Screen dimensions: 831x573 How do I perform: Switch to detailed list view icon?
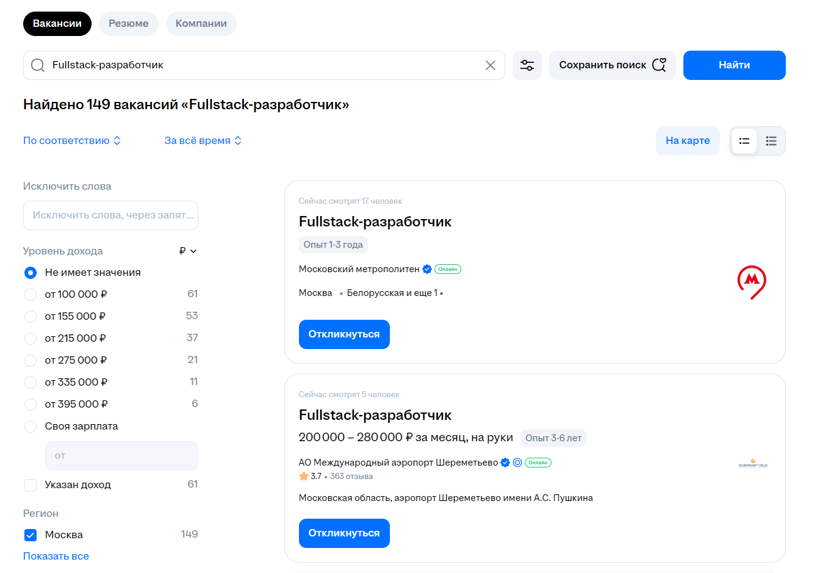pyautogui.click(x=771, y=141)
